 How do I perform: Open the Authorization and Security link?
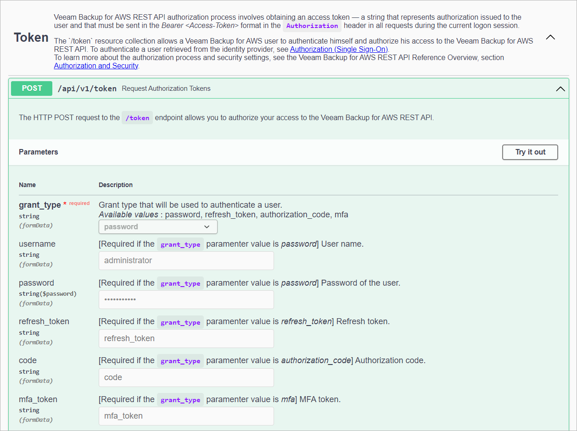[x=96, y=66]
